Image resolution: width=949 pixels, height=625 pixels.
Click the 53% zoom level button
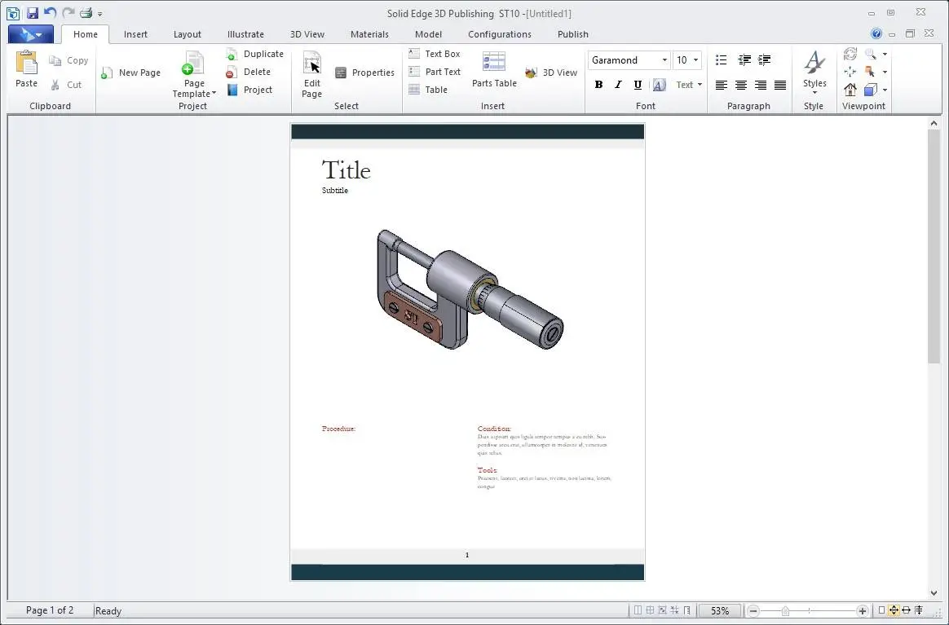coord(720,611)
